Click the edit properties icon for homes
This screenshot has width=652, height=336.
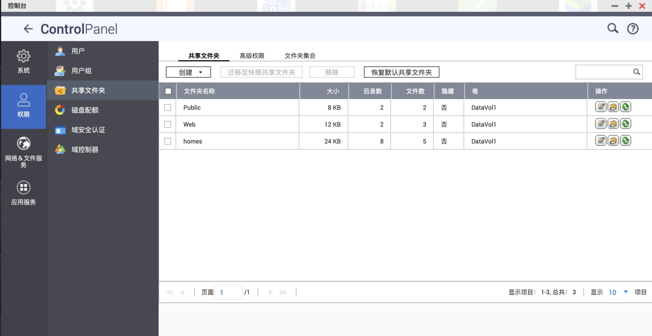(x=600, y=141)
